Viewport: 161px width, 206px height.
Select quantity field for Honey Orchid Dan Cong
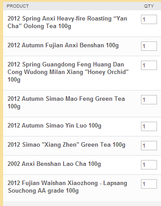coord(149,65)
